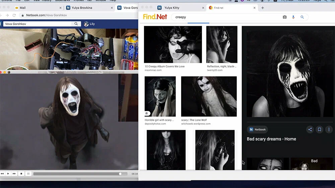Switch to the Vova Gorshkov tab
Screen dimensions: 335x188
point(127,8)
